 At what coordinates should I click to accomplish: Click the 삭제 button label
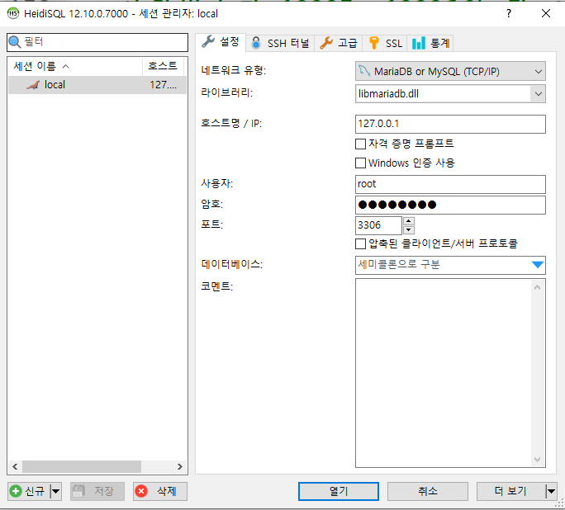167,491
